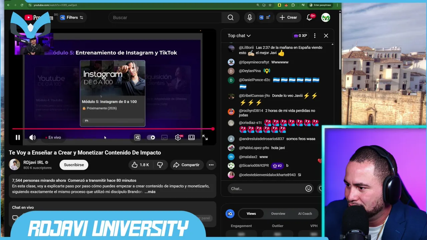Open Chrome three-dot menu
Image resolution: width=427 pixels, height=240 pixels.
pyautogui.click(x=338, y=5)
